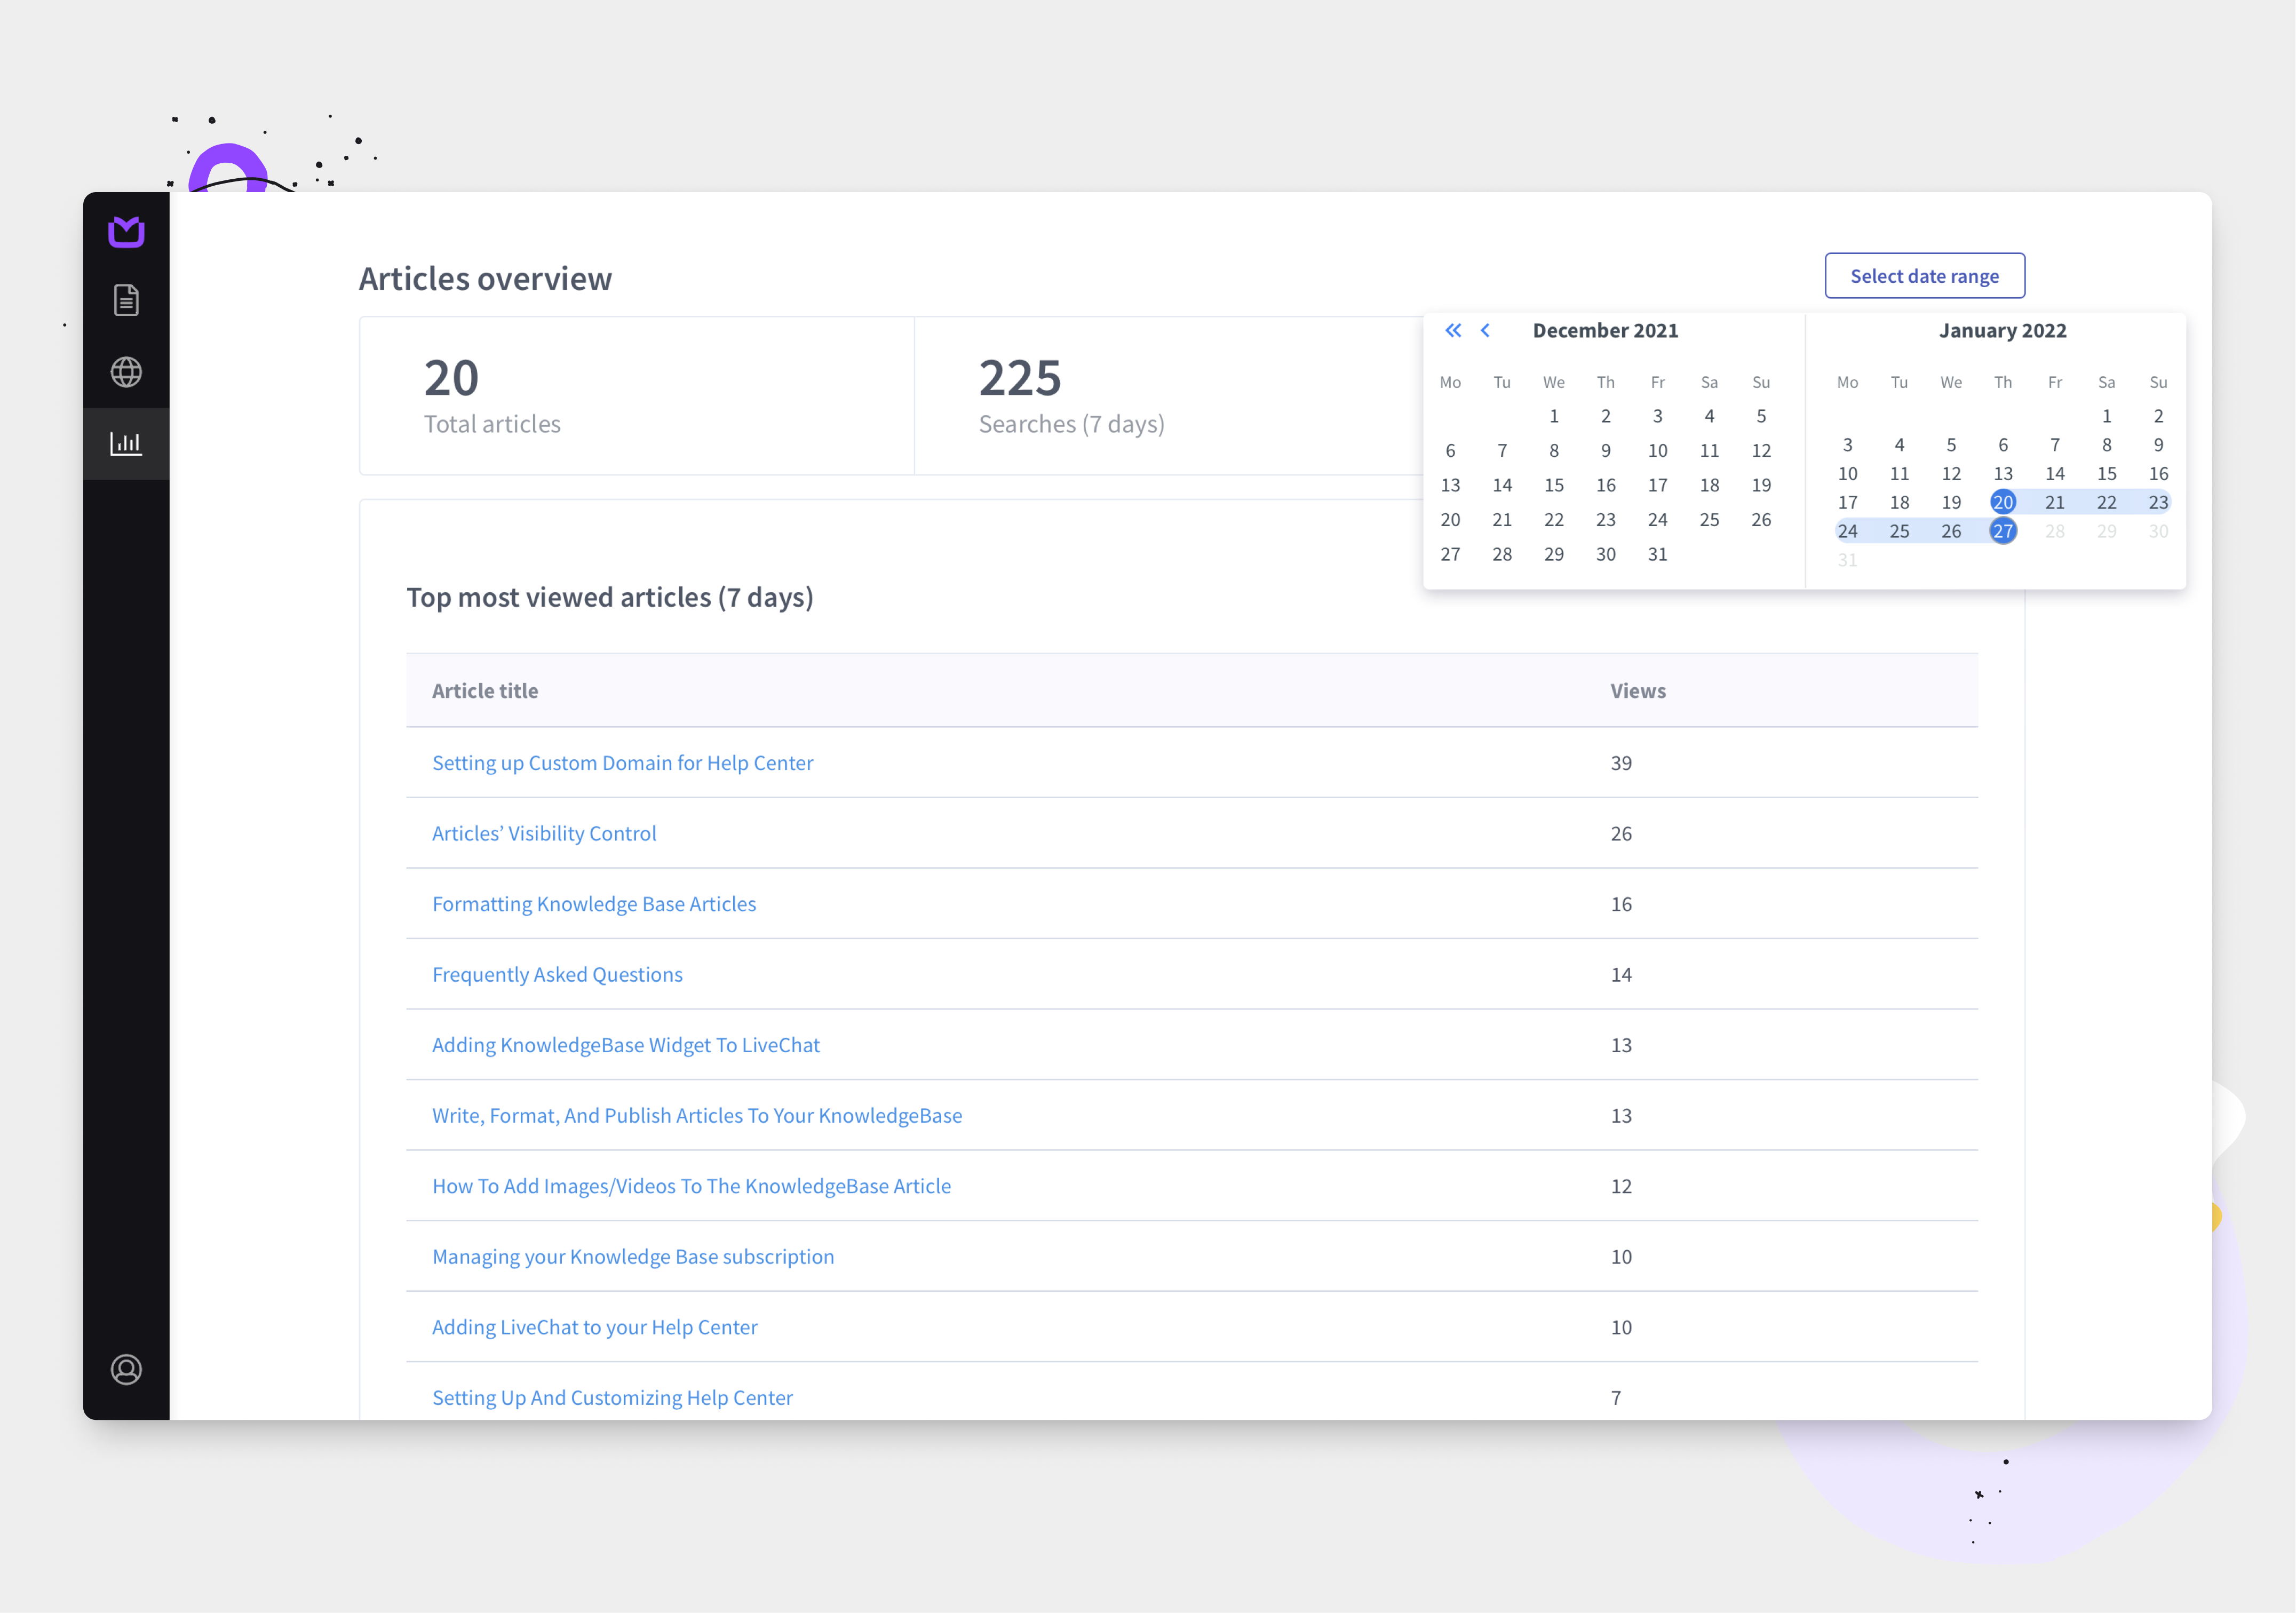The image size is (2296, 1613).
Task: Jump back a year with double chevron
Action: pyautogui.click(x=1452, y=330)
